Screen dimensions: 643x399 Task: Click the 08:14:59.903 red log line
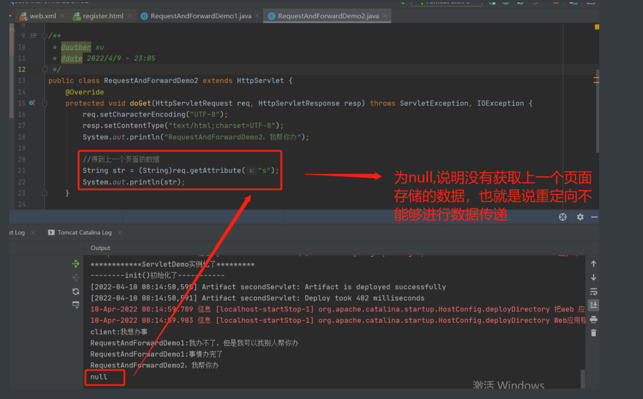[338, 320]
